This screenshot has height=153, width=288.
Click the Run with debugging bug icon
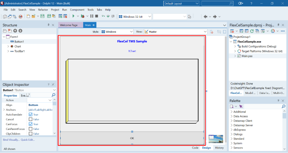tap(83, 16)
